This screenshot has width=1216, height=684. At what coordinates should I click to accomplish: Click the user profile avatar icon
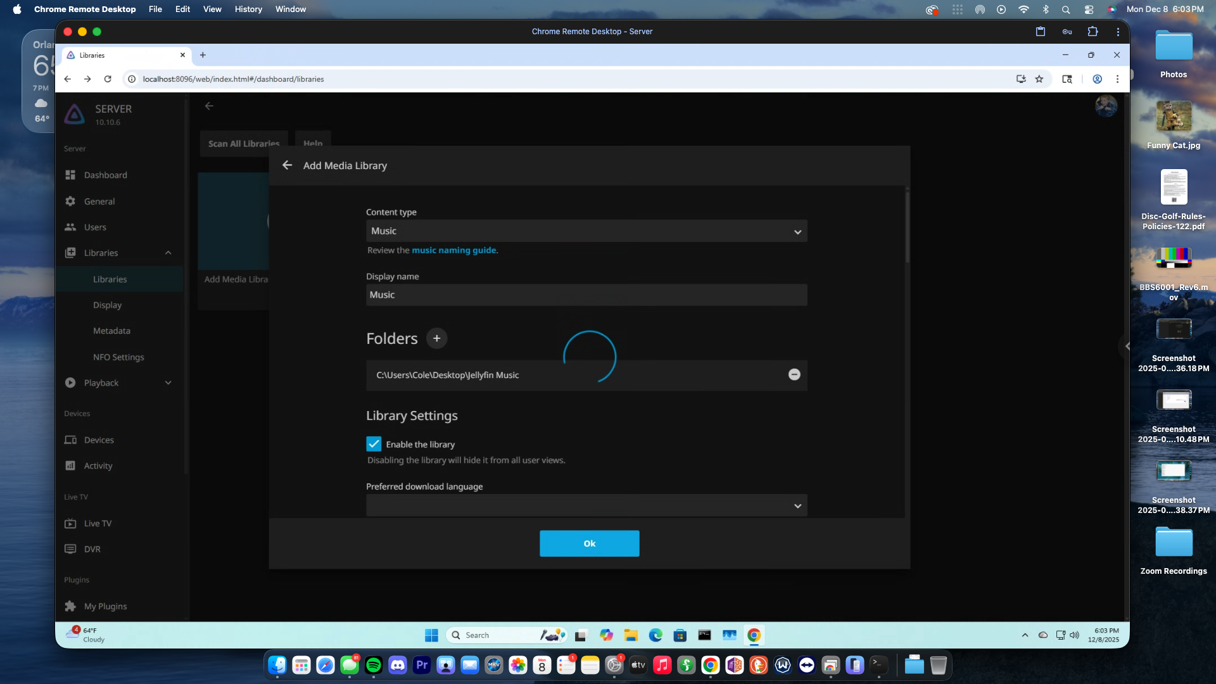(x=1106, y=106)
